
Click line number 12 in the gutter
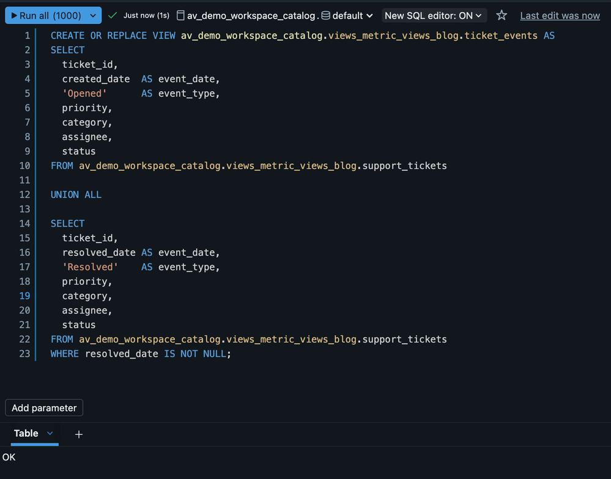click(x=24, y=194)
